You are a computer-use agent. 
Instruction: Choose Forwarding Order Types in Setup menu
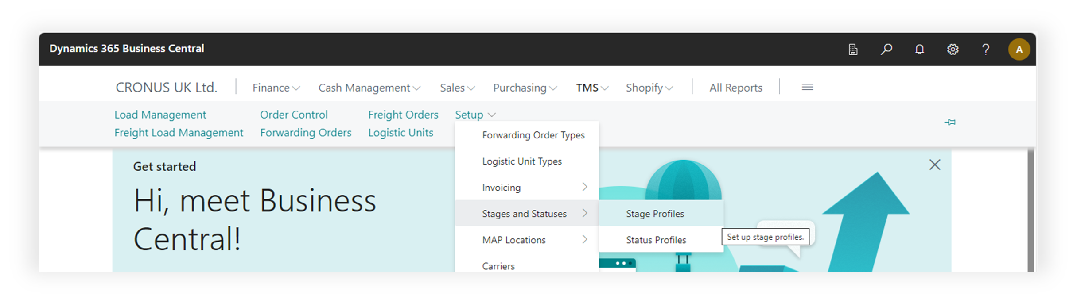click(x=533, y=135)
